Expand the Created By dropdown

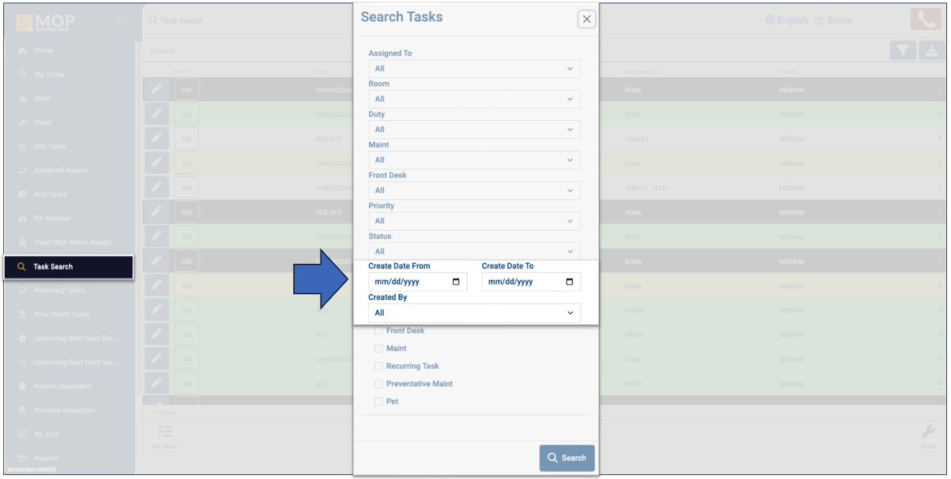tap(474, 313)
